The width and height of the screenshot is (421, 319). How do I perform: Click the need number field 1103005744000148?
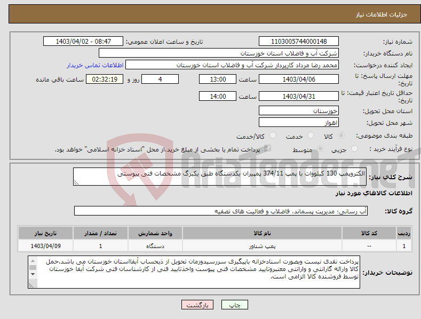(x=299, y=42)
